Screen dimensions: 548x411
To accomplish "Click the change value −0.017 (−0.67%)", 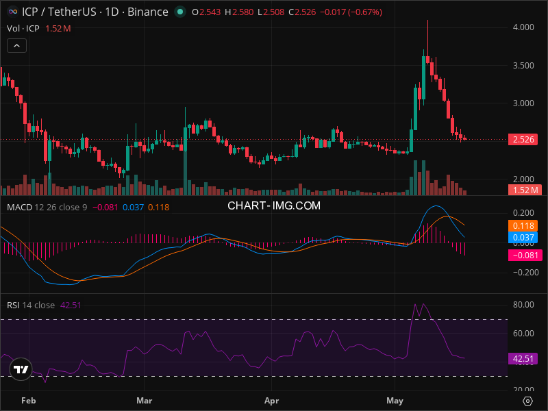I will (x=351, y=12).
